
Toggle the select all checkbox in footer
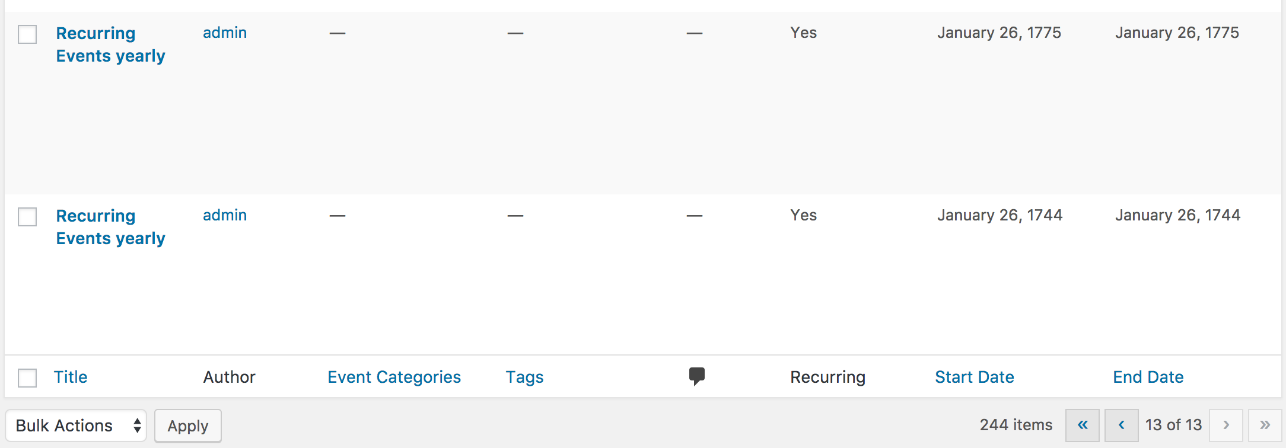tap(27, 377)
